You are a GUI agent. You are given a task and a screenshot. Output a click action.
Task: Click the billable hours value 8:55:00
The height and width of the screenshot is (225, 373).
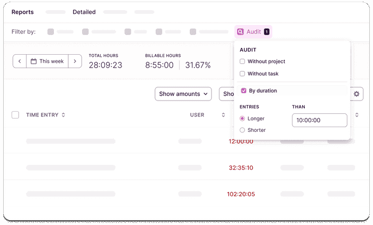(159, 65)
